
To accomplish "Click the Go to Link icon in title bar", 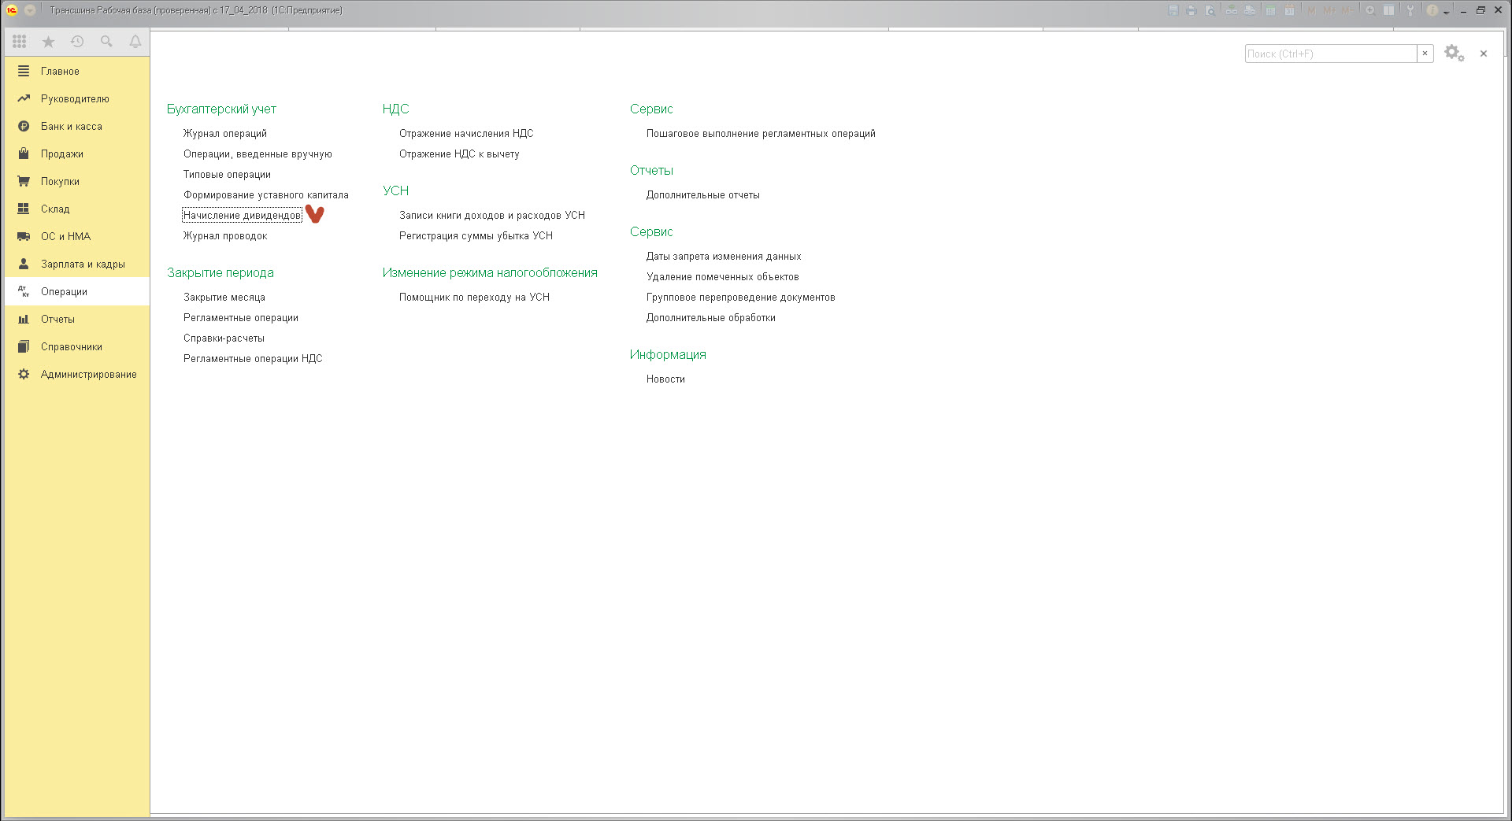I will pyautogui.click(x=1250, y=10).
